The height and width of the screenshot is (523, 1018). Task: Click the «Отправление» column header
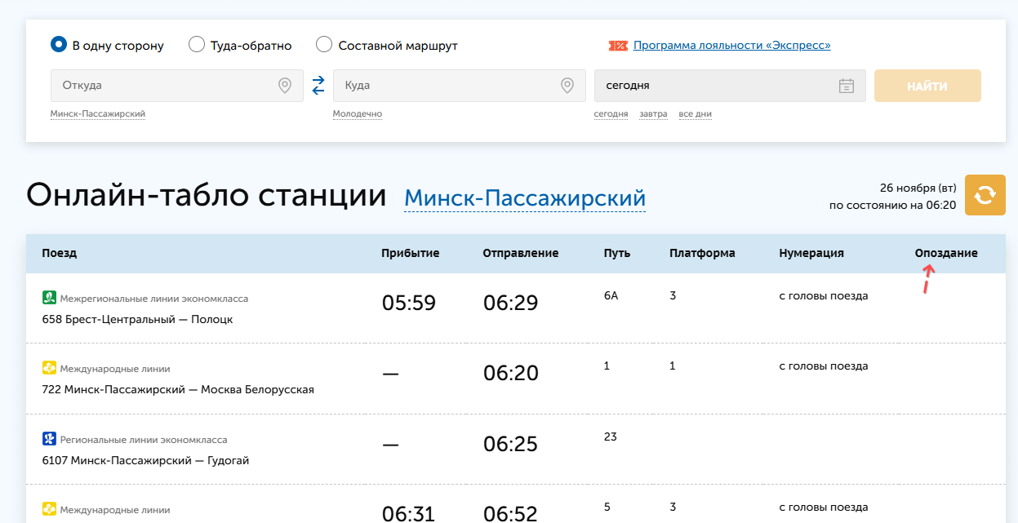(521, 253)
